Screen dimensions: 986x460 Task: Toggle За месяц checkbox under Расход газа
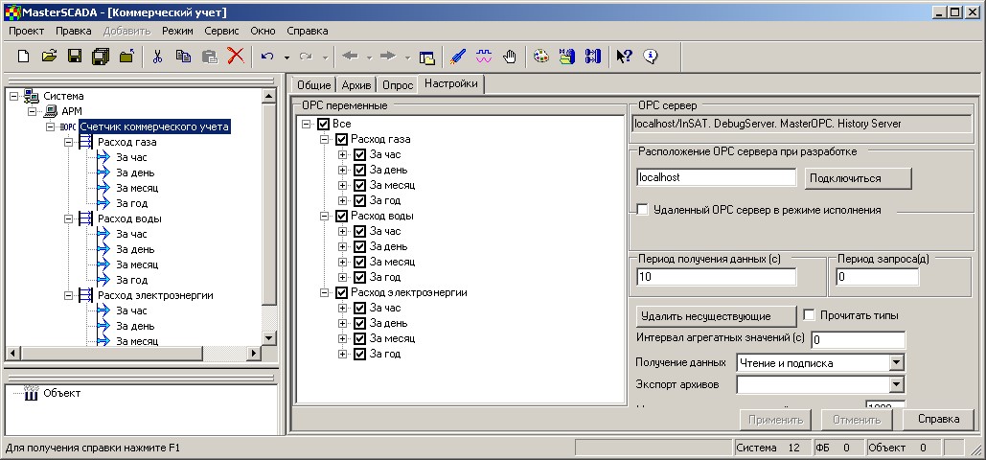pos(359,185)
